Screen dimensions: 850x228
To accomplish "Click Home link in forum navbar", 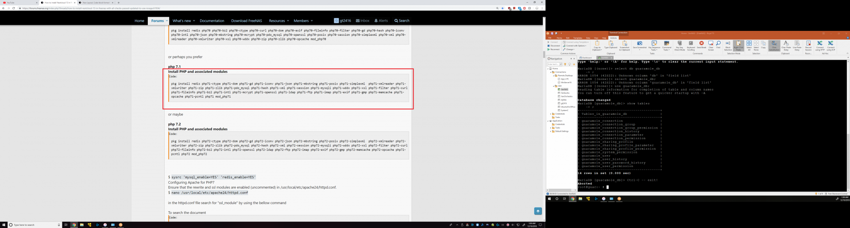I will tap(139, 21).
